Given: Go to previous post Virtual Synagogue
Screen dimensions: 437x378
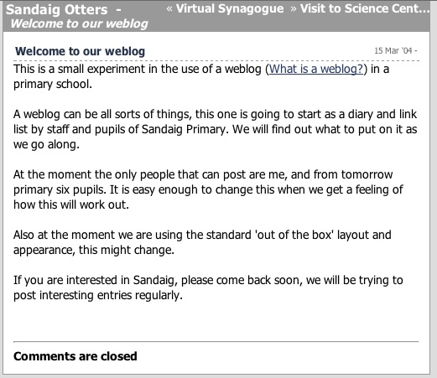Looking at the screenshot, I should pos(230,8).
